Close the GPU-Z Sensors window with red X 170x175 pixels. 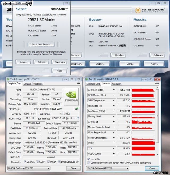pyautogui.click(x=157, y=79)
